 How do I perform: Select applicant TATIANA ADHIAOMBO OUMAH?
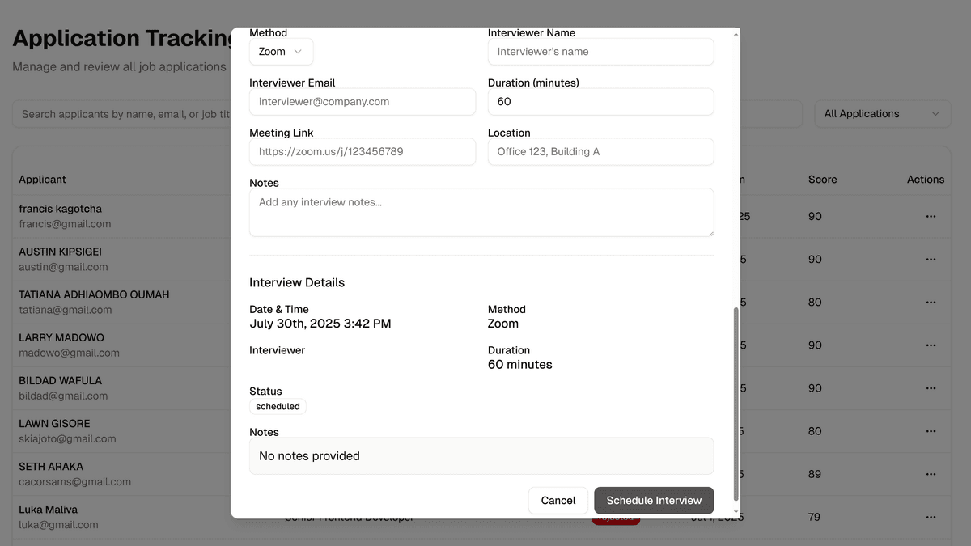point(94,294)
